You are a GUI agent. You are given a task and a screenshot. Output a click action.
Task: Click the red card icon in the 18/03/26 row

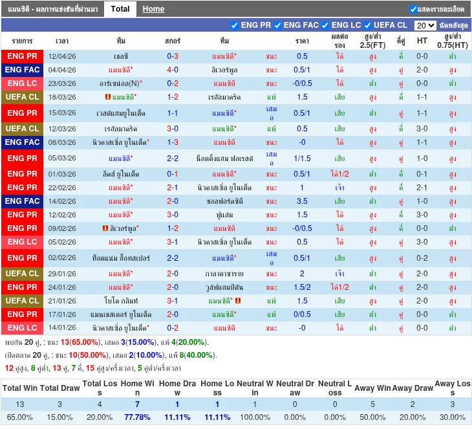click(107, 97)
